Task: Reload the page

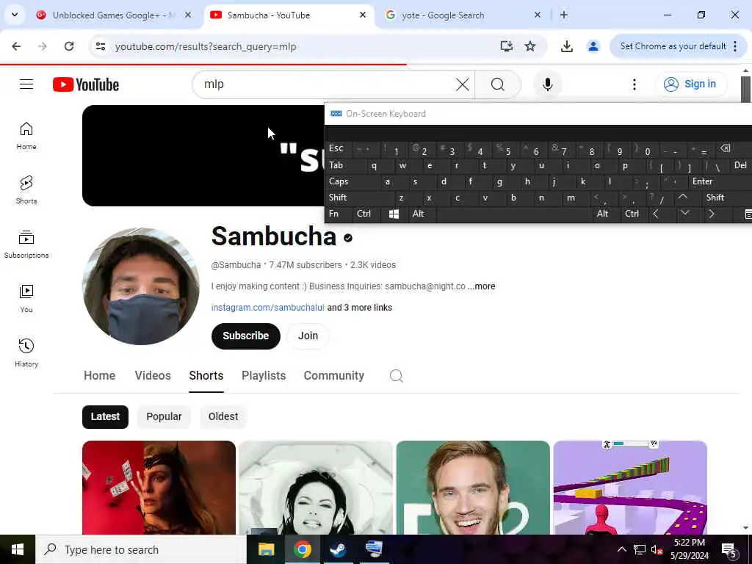Action: (69, 46)
